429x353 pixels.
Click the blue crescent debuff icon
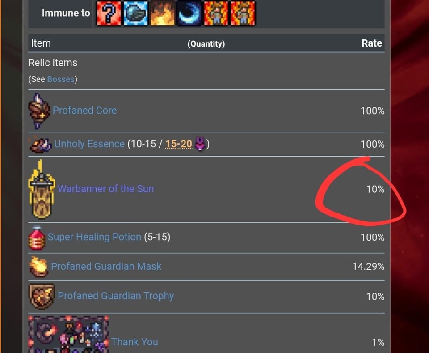pos(189,13)
